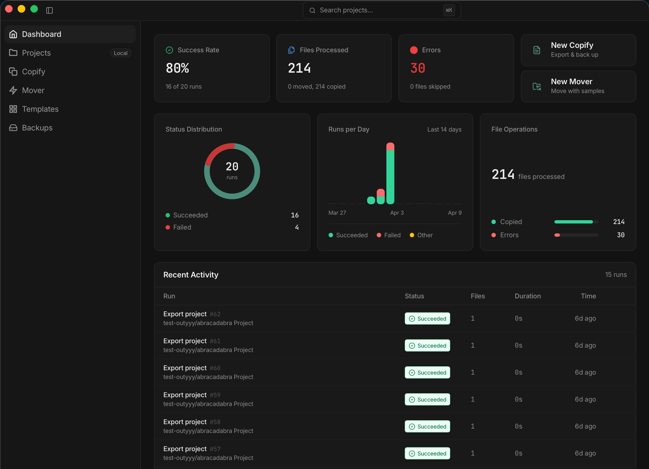649x469 pixels.
Task: Click the Search projects input field
Action: click(x=372, y=10)
